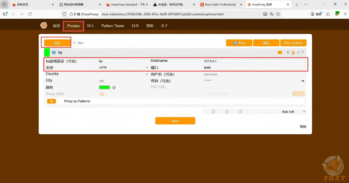The width and height of the screenshot is (349, 183).
Task: Open the 帮助 link below Save
Action: coord(303,127)
